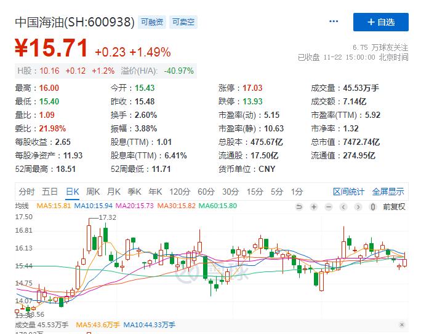The image size is (421, 334).
Task: Click the 可融资 tag
Action: (x=152, y=22)
